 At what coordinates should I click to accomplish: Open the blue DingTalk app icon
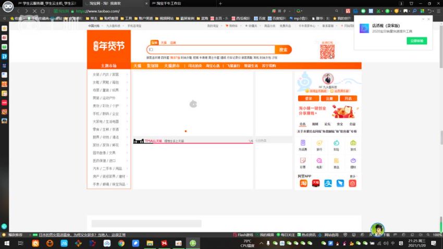pos(340,183)
